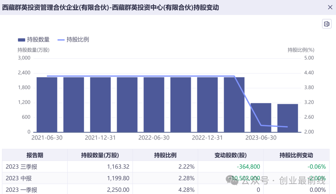Toggle the 持股比例 legend line series
This screenshot has height=194, width=336.
point(73,40)
